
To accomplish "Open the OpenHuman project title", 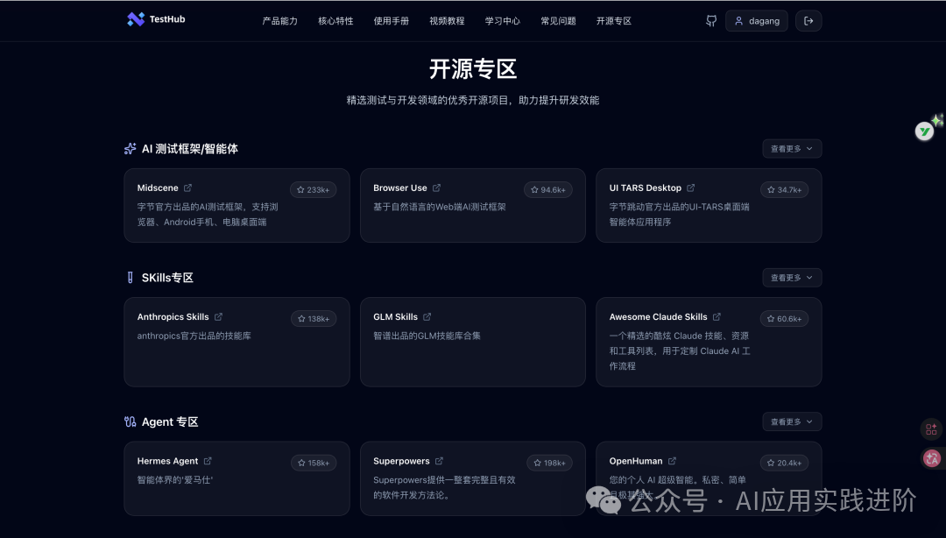I will coord(636,461).
